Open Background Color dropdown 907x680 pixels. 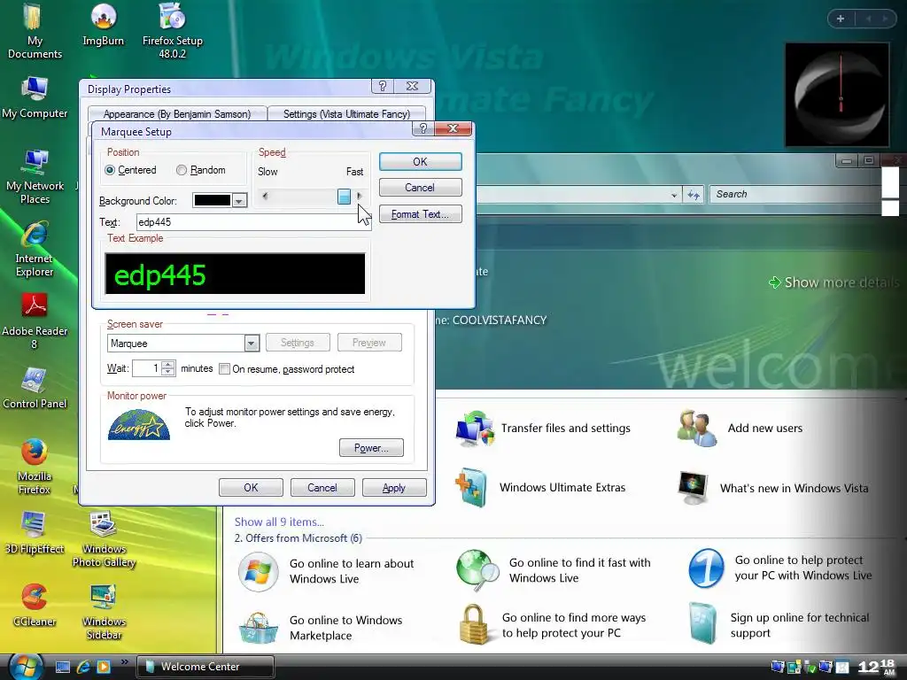tap(239, 201)
